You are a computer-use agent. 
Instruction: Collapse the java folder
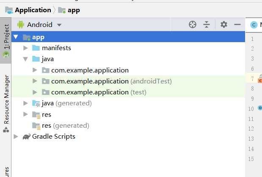pos(25,59)
